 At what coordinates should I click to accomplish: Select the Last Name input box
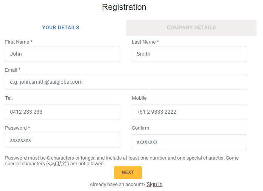(189, 54)
